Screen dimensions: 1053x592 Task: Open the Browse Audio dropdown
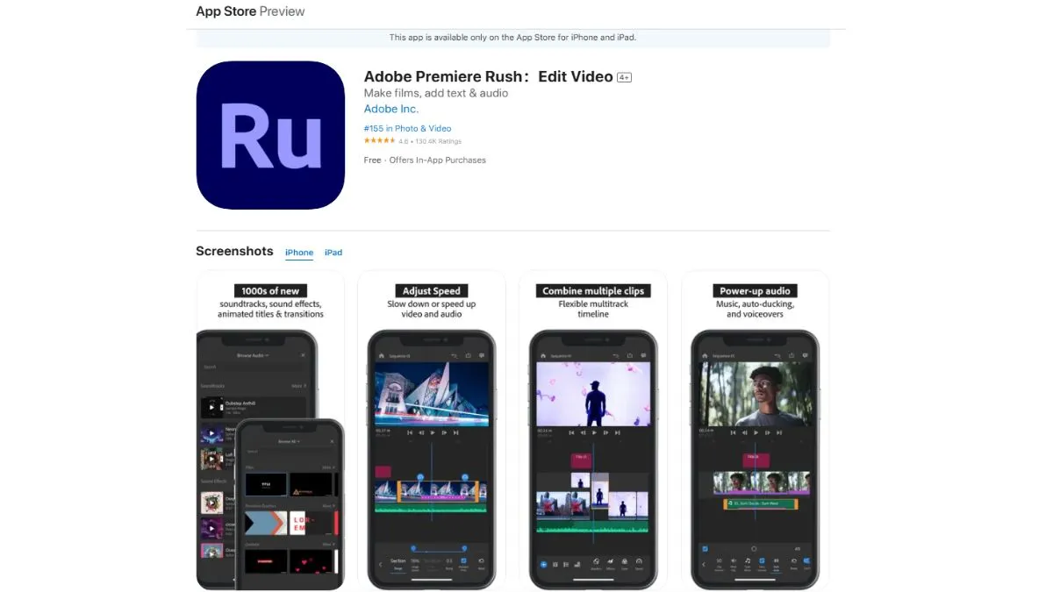tap(254, 355)
